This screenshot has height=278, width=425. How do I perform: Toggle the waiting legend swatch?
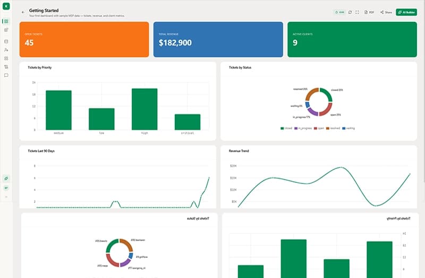click(344, 128)
